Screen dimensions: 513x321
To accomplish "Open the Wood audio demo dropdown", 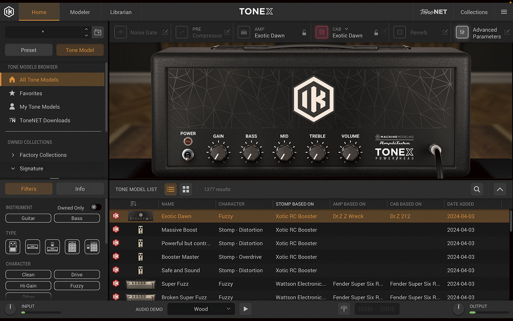I will (x=201, y=309).
